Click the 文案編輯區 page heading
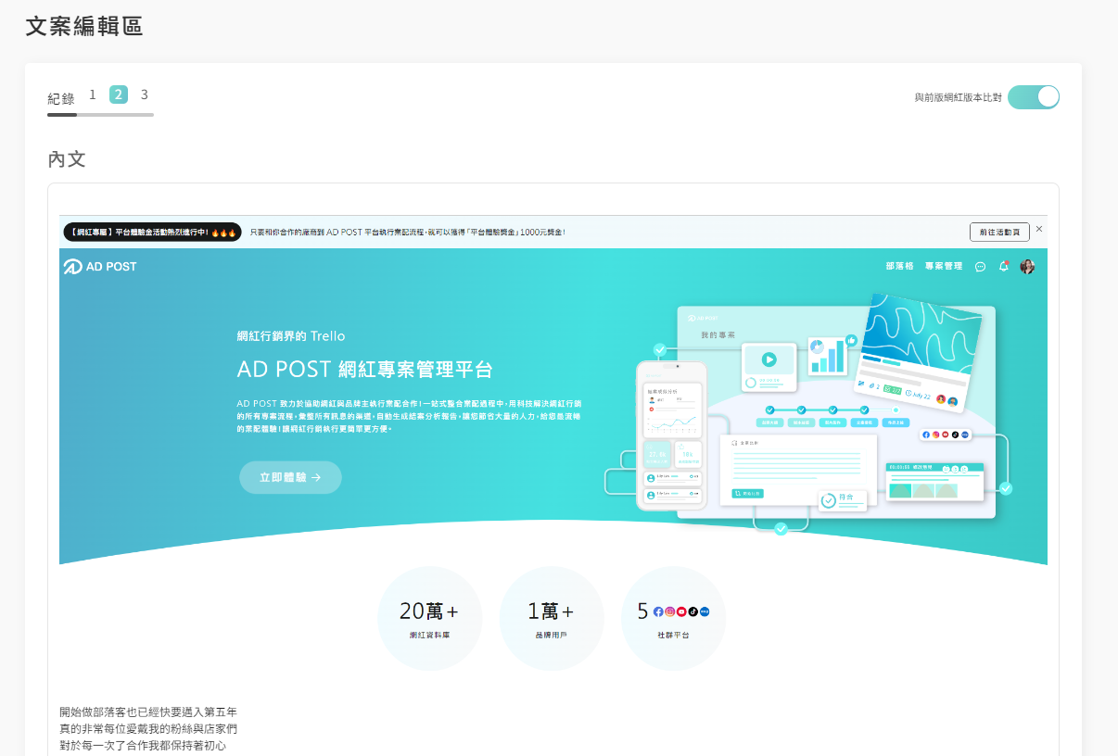This screenshot has height=756, width=1118. pos(84,26)
